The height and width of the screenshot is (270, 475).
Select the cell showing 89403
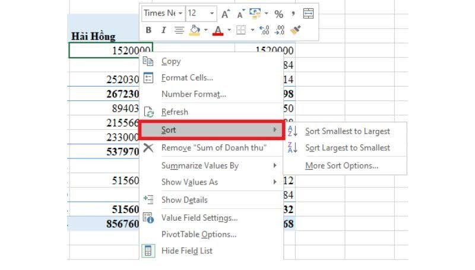point(104,108)
